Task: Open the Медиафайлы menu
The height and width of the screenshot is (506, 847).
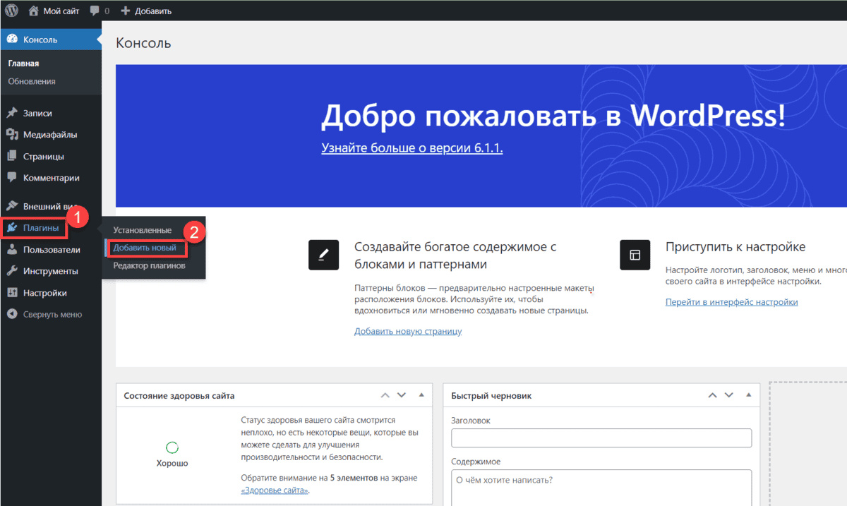Action: [51, 134]
